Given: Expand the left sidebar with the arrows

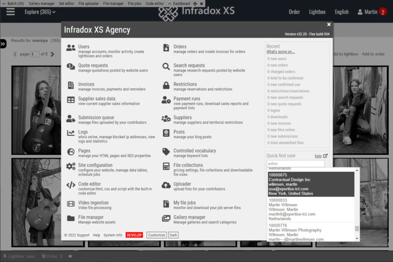Looking at the screenshot, I should (3, 44).
